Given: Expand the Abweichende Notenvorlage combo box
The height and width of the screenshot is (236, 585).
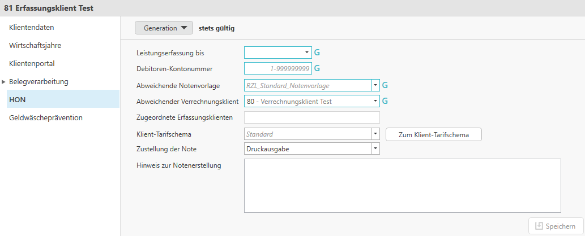Looking at the screenshot, I should pyautogui.click(x=374, y=86).
